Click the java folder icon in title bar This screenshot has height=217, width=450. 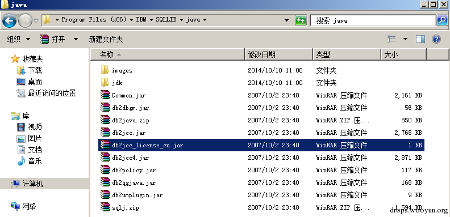[5, 5]
